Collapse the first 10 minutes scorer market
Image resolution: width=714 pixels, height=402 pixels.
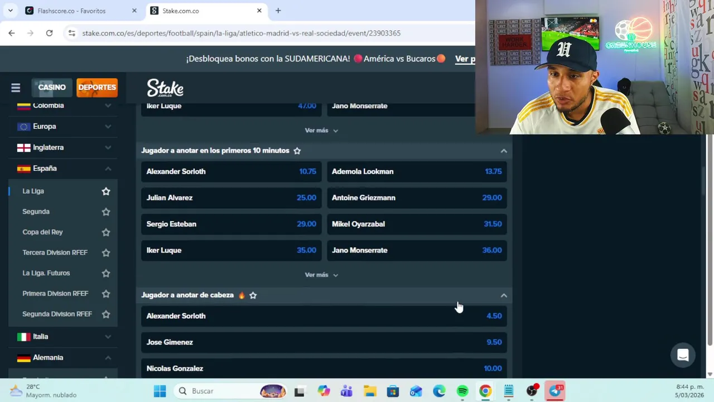point(504,151)
